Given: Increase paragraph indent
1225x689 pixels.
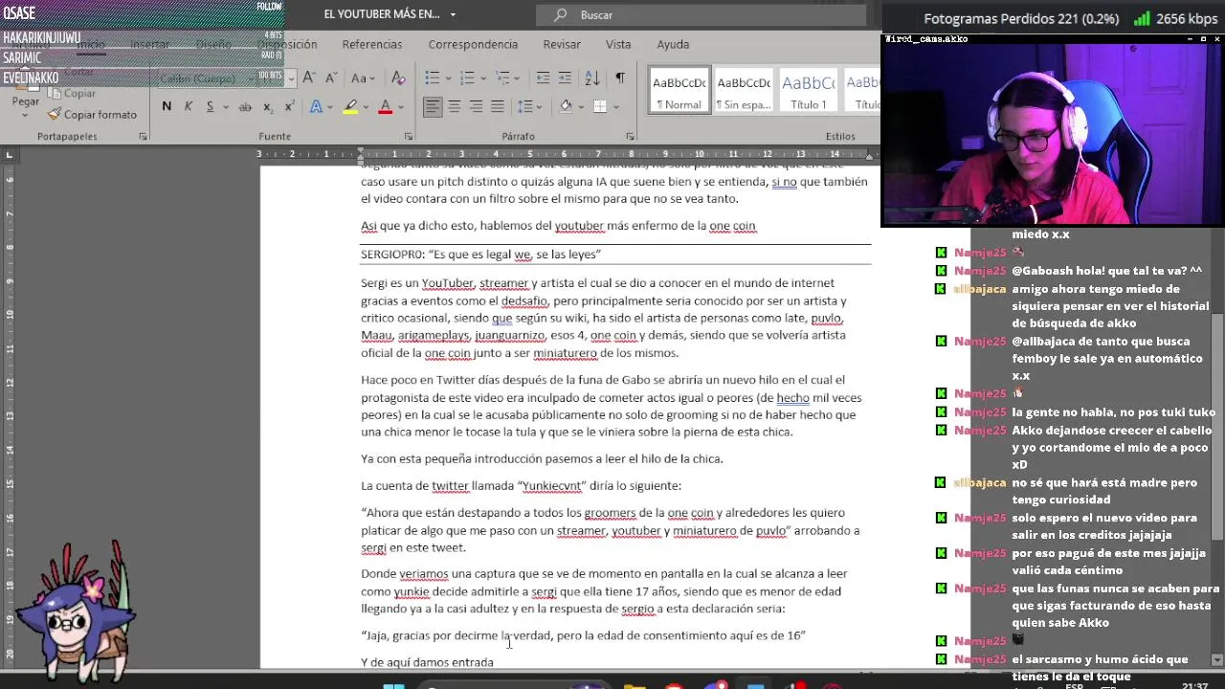Looking at the screenshot, I should tap(565, 78).
